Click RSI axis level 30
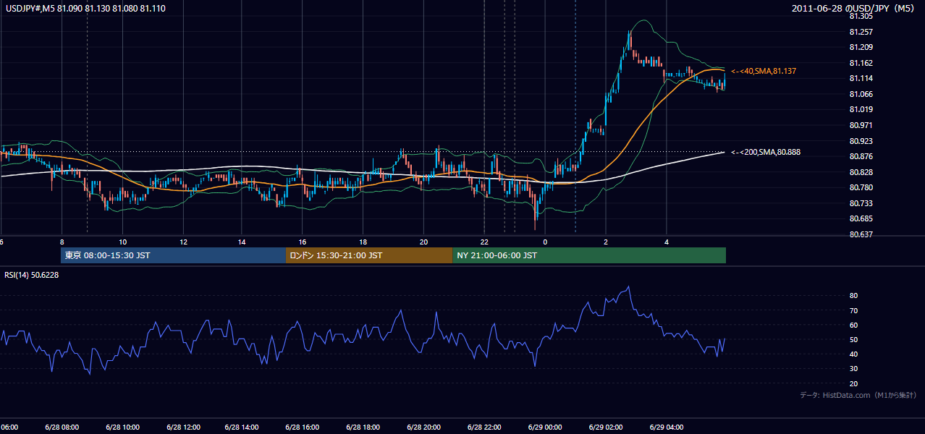Viewport: 925px width, 434px height. coord(854,369)
